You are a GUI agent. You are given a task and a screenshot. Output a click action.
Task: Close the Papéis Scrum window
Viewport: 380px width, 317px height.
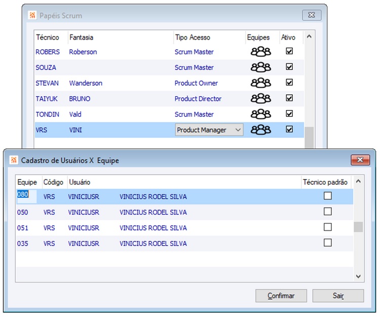tap(312, 15)
